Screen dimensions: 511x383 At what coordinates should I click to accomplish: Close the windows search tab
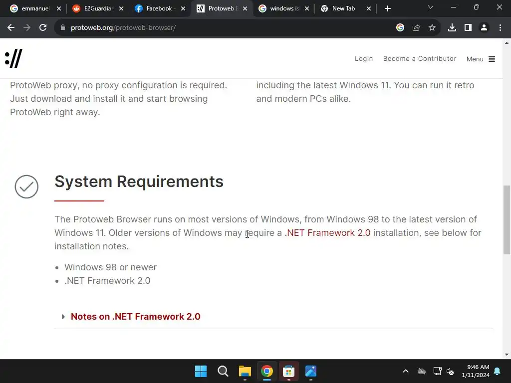tap(307, 9)
